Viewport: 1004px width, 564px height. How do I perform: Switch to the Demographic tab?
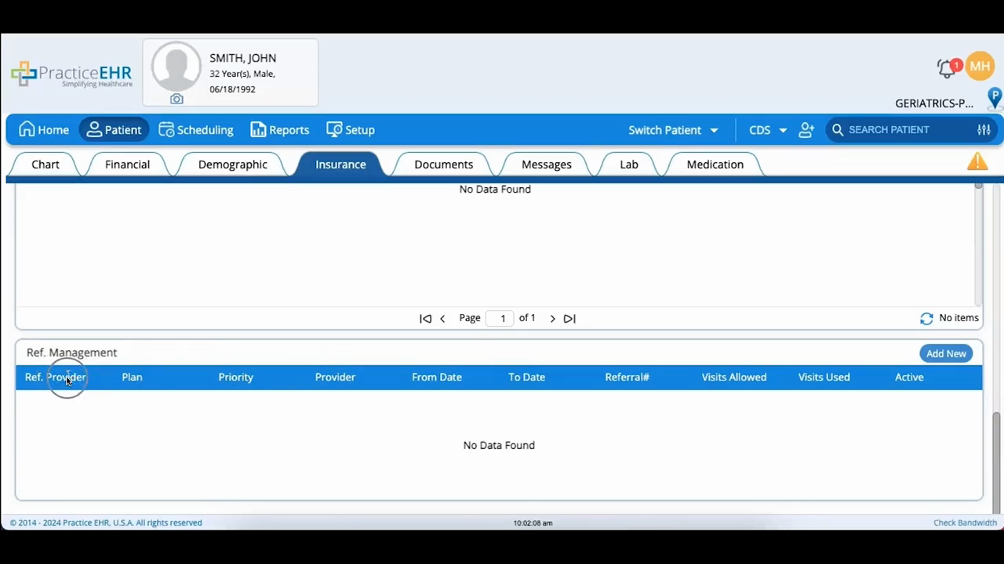click(233, 164)
